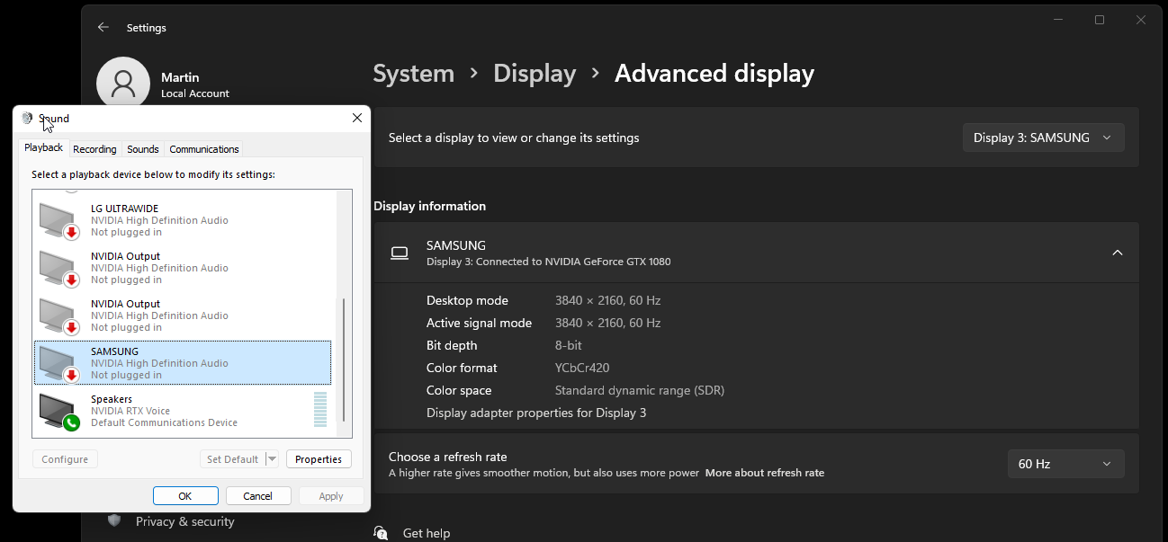Screen dimensions: 1168x542
Task: Click the Privacy & security shield icon
Action: coord(113,520)
